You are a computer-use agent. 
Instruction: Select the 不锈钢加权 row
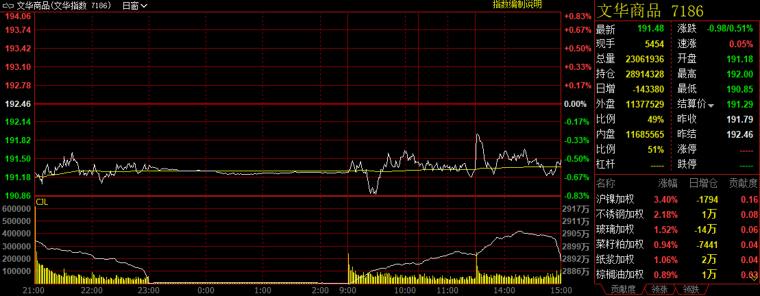(620, 214)
